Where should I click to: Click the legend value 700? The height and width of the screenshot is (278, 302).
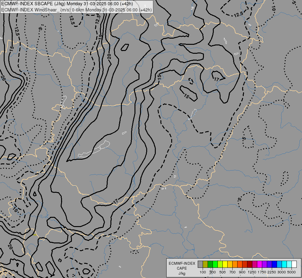233,272
